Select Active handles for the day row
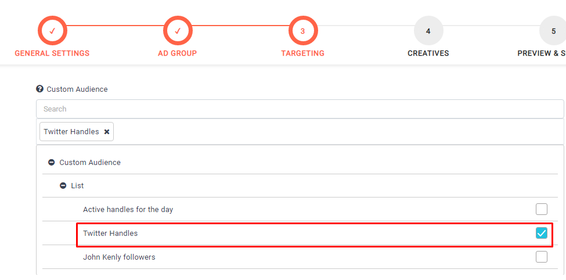Image resolution: width=566 pixels, height=280 pixels. [x=128, y=209]
